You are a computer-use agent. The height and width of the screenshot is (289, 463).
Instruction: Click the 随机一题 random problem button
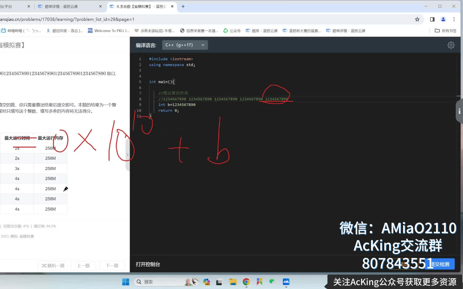(x=53, y=265)
